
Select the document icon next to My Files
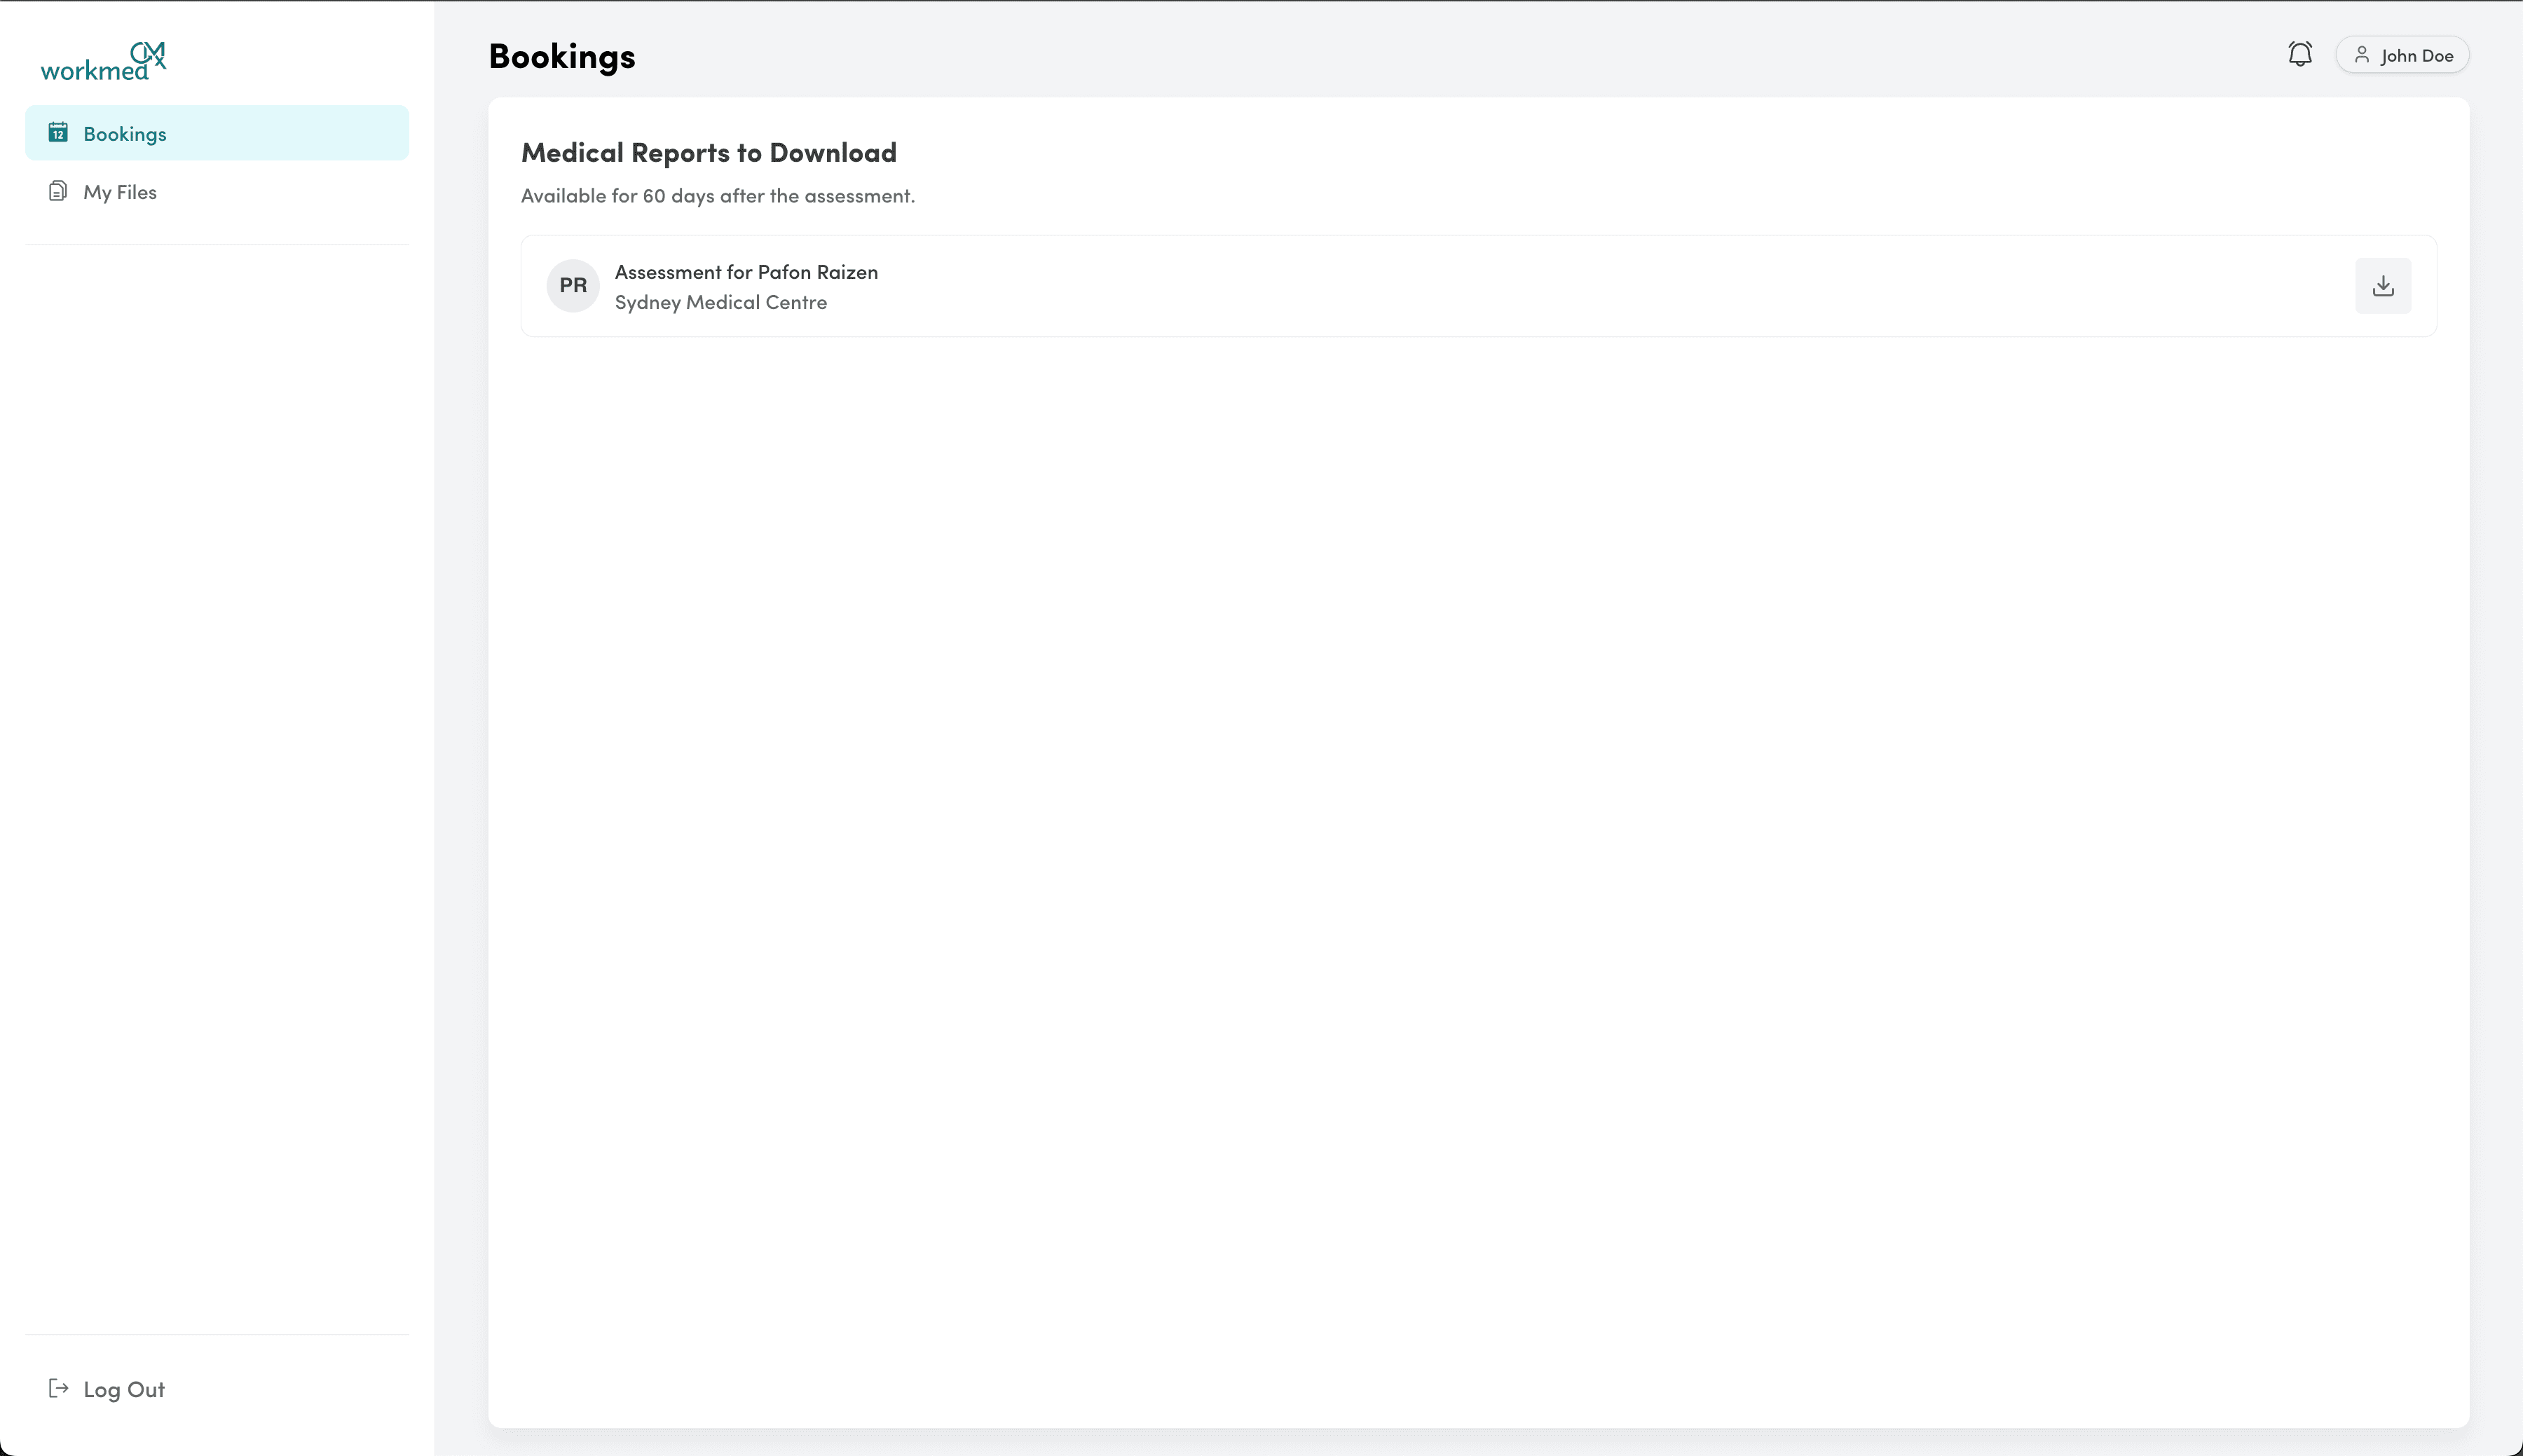pos(58,190)
